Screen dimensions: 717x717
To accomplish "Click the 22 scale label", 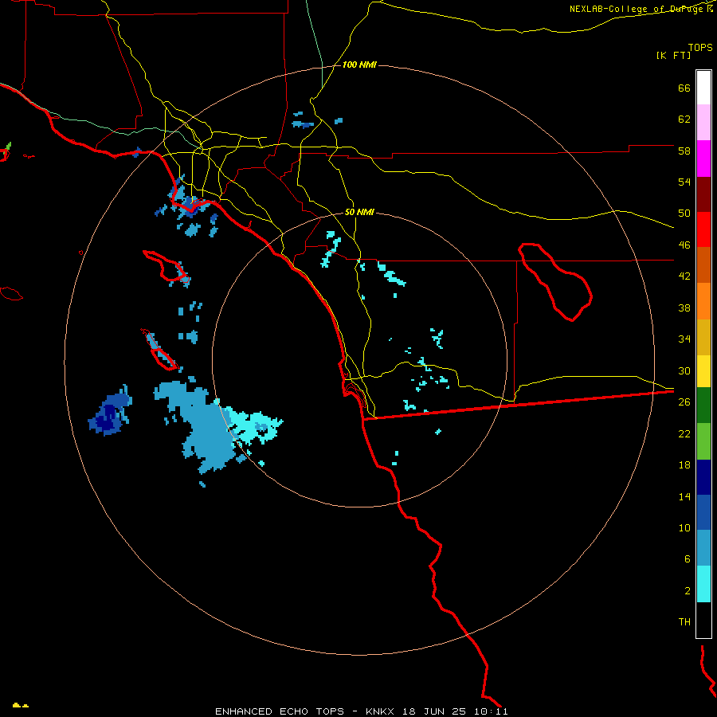I will click(x=684, y=433).
